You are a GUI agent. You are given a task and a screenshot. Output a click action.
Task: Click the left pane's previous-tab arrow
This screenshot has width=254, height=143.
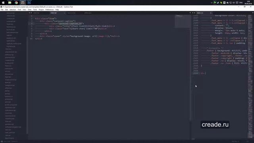(x=29, y=13)
